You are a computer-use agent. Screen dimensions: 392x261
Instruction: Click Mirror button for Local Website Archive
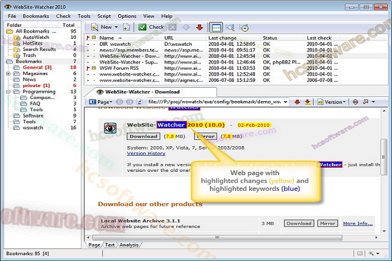tap(328, 223)
